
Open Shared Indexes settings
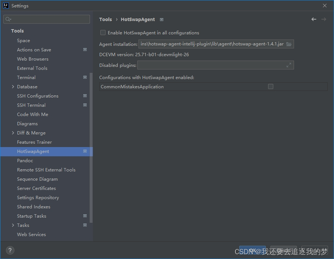pyautogui.click(x=34, y=207)
